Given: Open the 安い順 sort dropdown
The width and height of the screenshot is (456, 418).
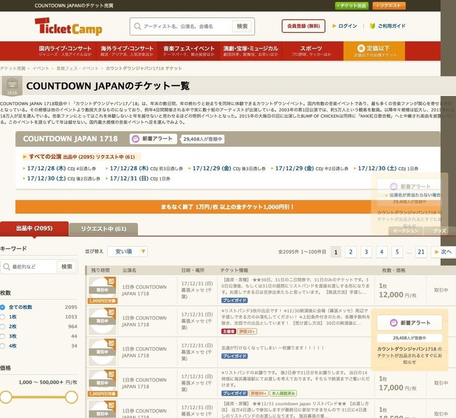Looking at the screenshot, I should point(127,251).
